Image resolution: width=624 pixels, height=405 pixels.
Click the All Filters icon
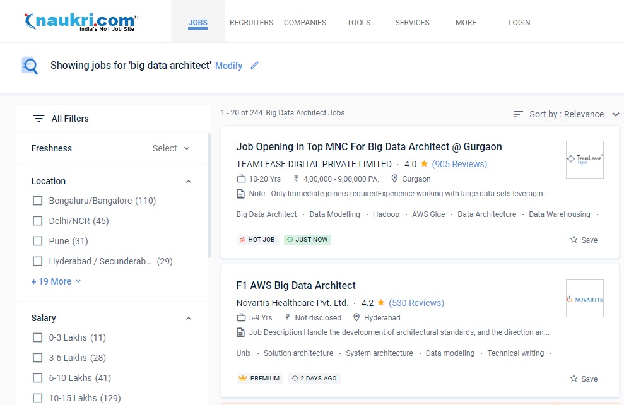[39, 119]
